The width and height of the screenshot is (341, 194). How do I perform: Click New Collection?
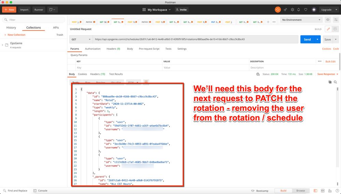point(15,35)
